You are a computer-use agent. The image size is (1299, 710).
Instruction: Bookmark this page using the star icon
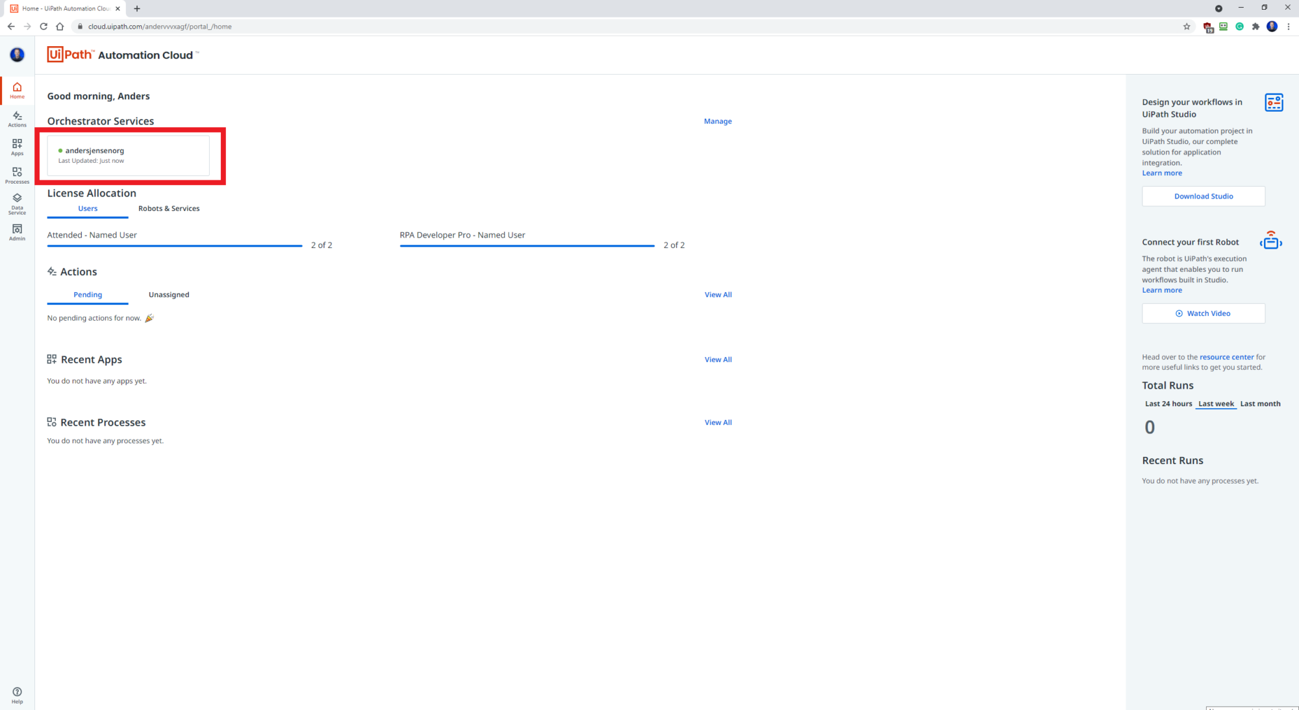pyautogui.click(x=1187, y=27)
